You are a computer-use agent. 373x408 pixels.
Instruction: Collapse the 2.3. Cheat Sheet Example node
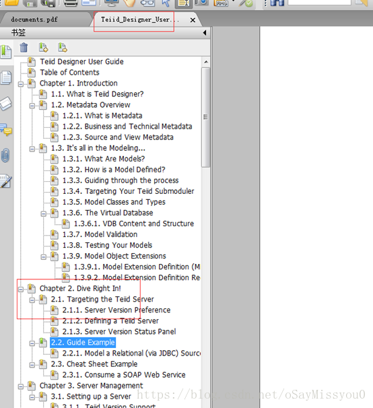[32, 365]
